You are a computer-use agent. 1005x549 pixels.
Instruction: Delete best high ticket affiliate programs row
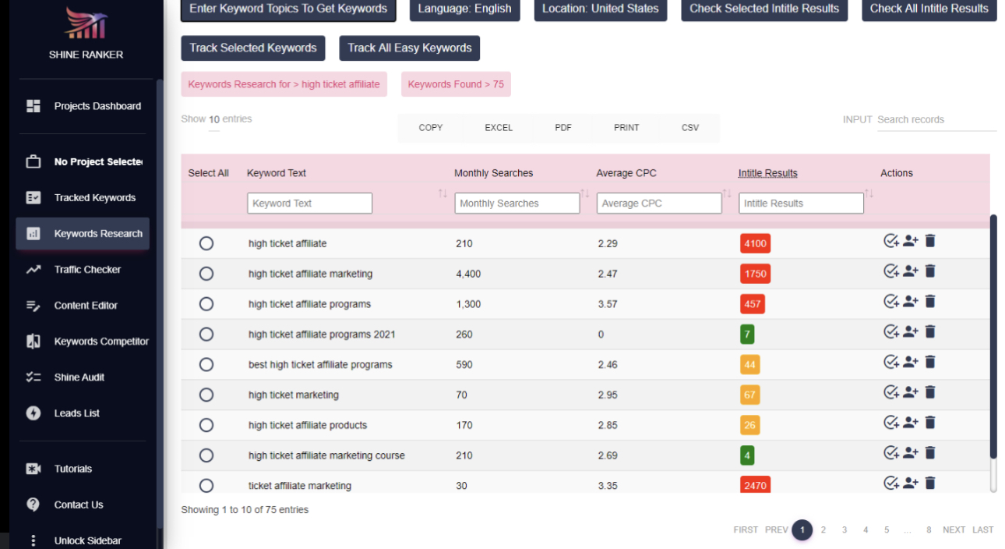pyautogui.click(x=930, y=362)
